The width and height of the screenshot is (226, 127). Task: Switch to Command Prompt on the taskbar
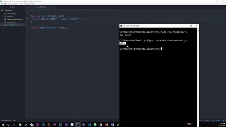pos(78,125)
